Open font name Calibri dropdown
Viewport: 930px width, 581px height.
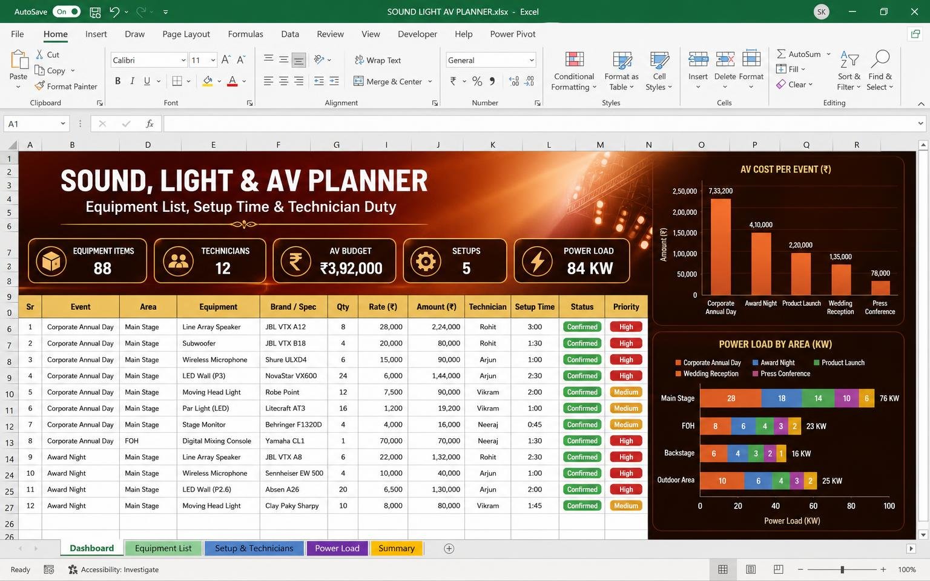[183, 60]
